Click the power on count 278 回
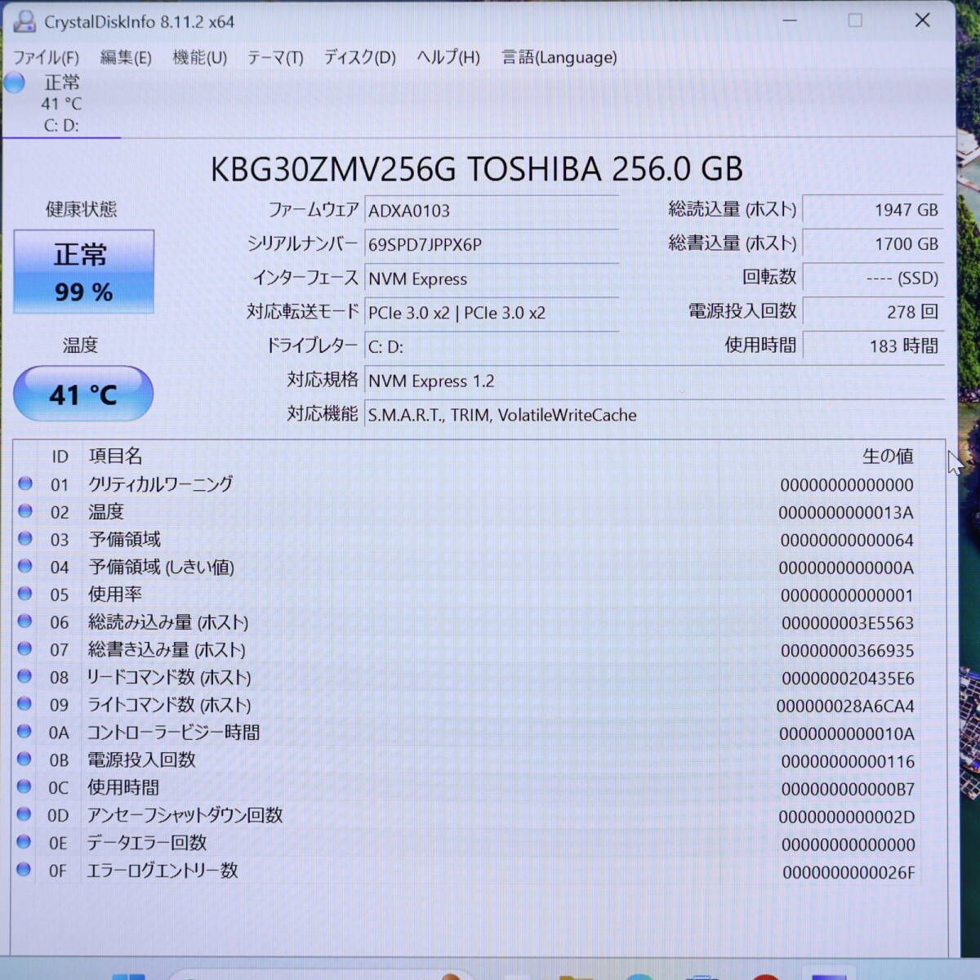 coord(873,312)
